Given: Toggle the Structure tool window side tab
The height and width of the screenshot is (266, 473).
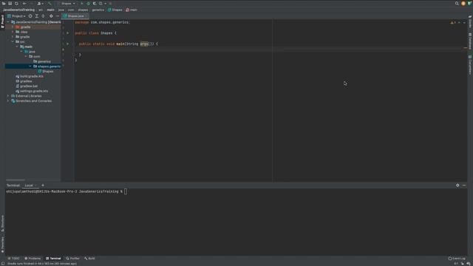Looking at the screenshot, I should point(2,223).
